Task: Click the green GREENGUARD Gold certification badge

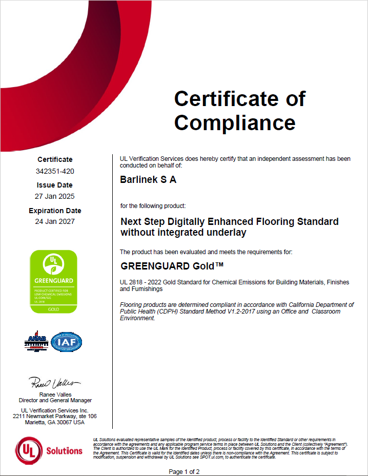Action: [x=54, y=281]
